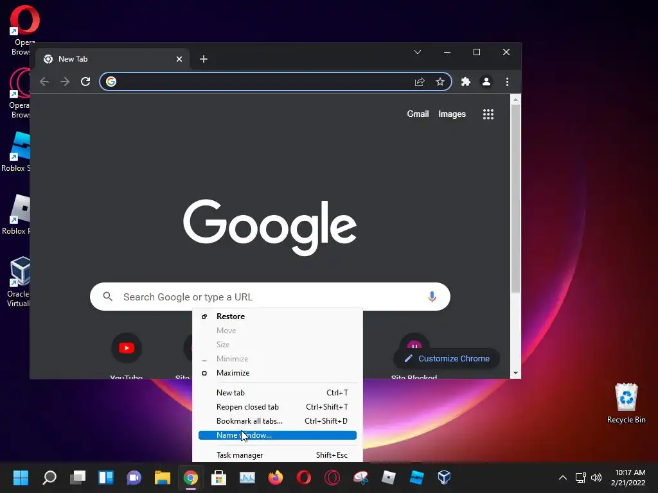The height and width of the screenshot is (493, 658).
Task: Select the Recycle Bin desktop icon
Action: click(626, 404)
